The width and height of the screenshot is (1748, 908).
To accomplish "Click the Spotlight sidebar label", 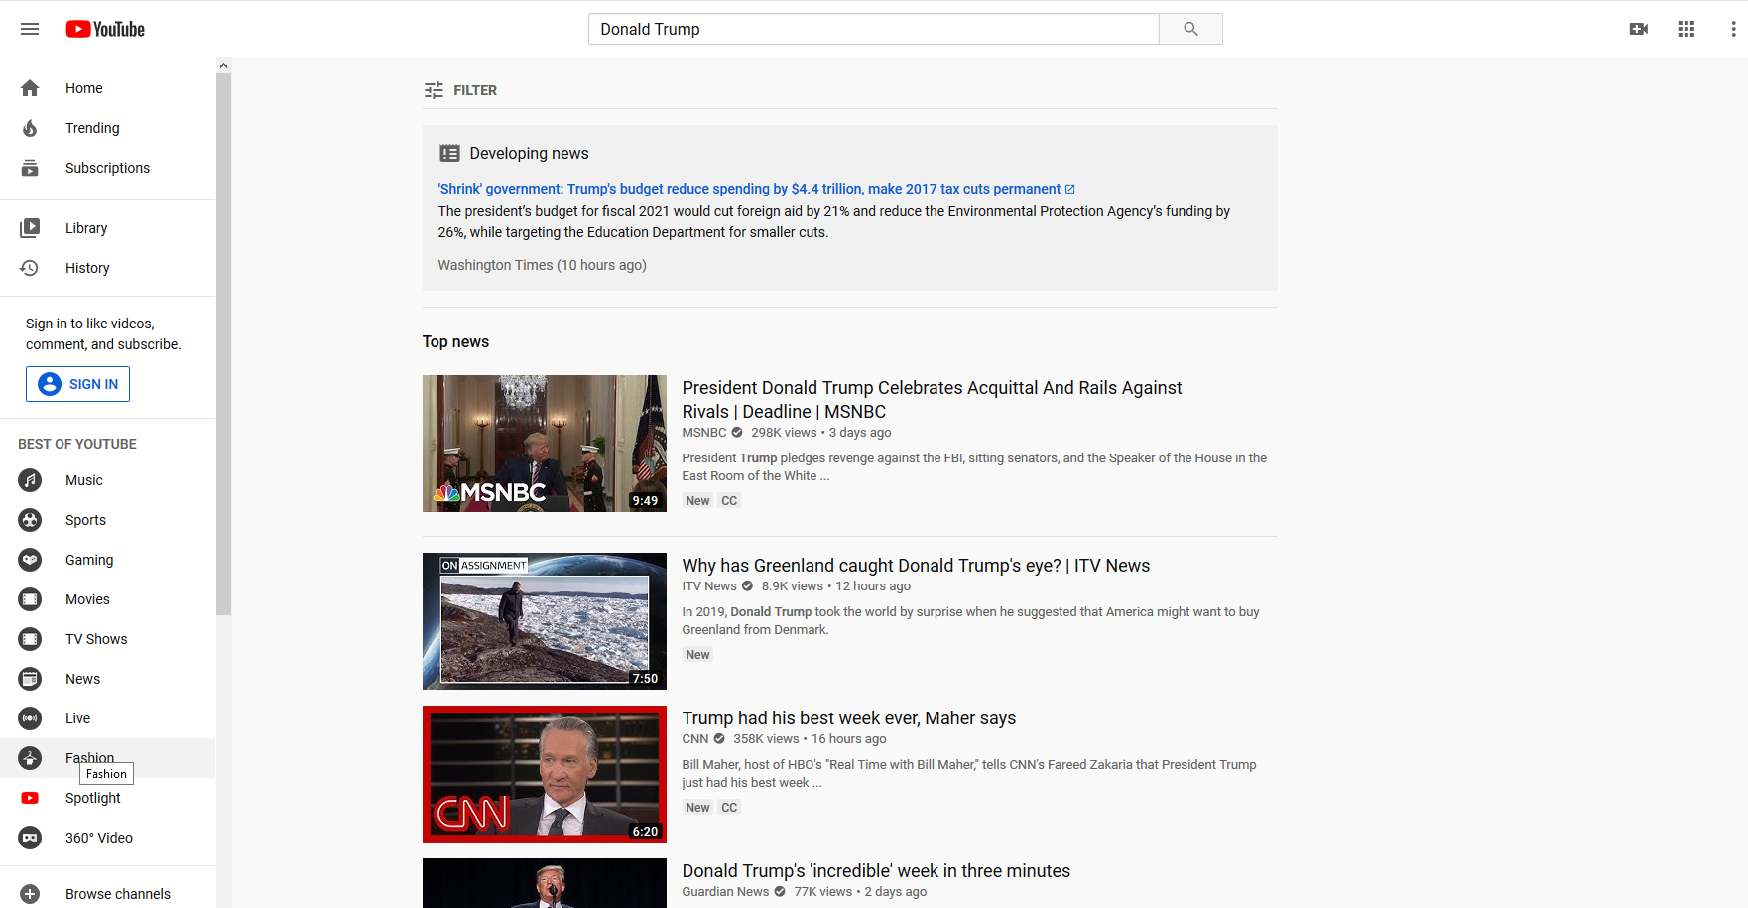I will (93, 798).
